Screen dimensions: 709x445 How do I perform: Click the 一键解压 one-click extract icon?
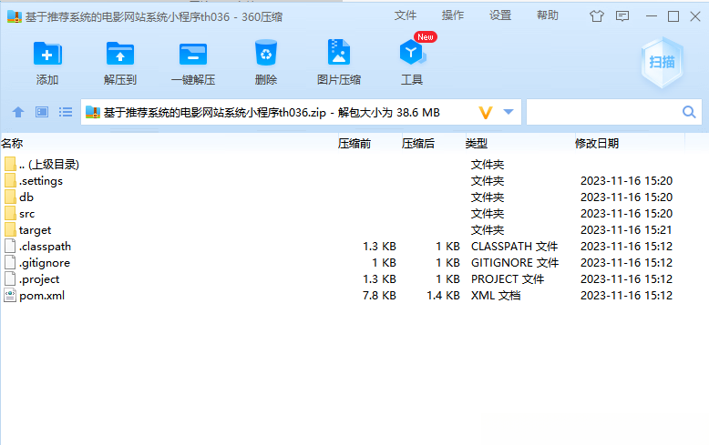point(193,55)
